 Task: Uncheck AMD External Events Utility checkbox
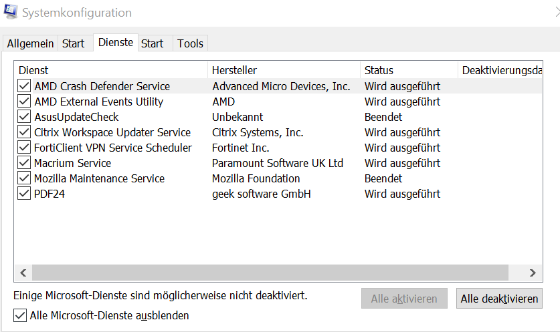click(24, 102)
